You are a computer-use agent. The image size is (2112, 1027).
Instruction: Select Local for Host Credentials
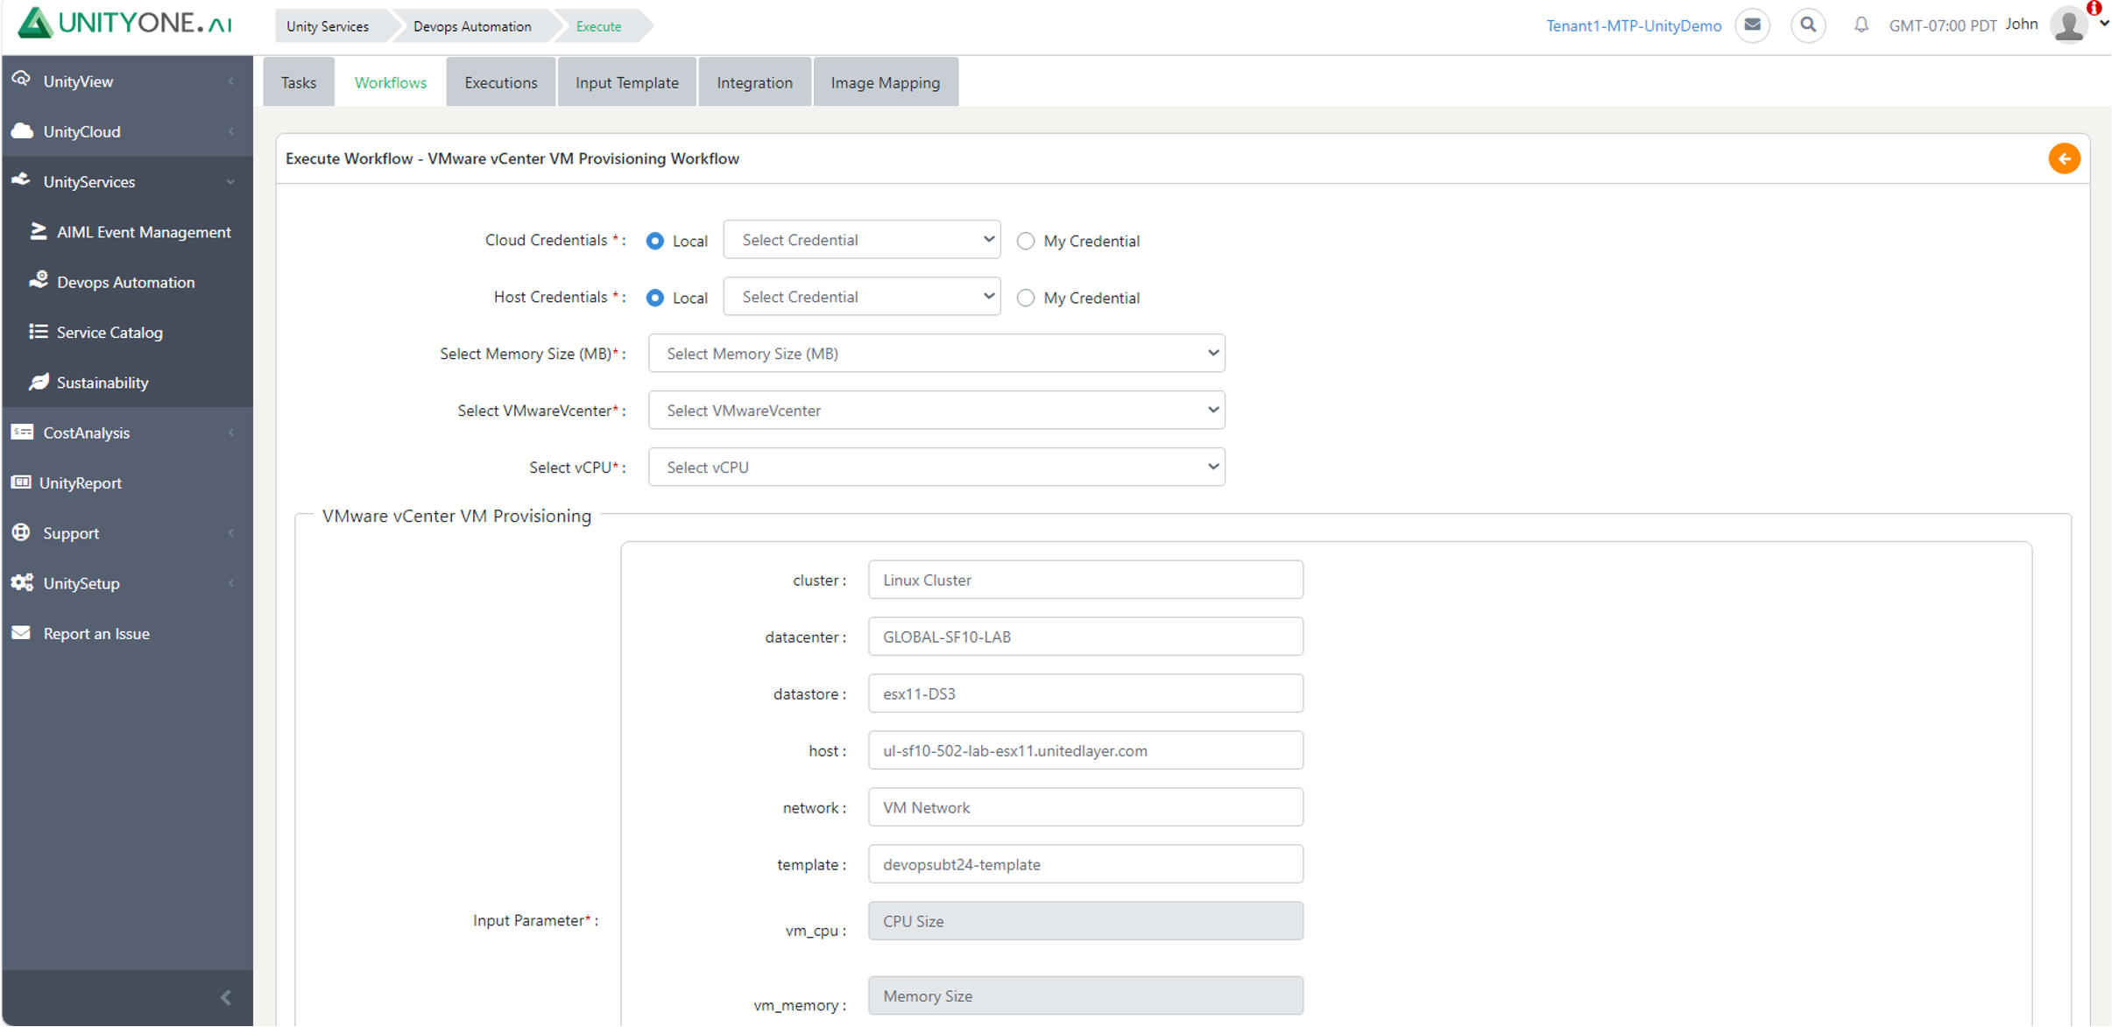(654, 298)
